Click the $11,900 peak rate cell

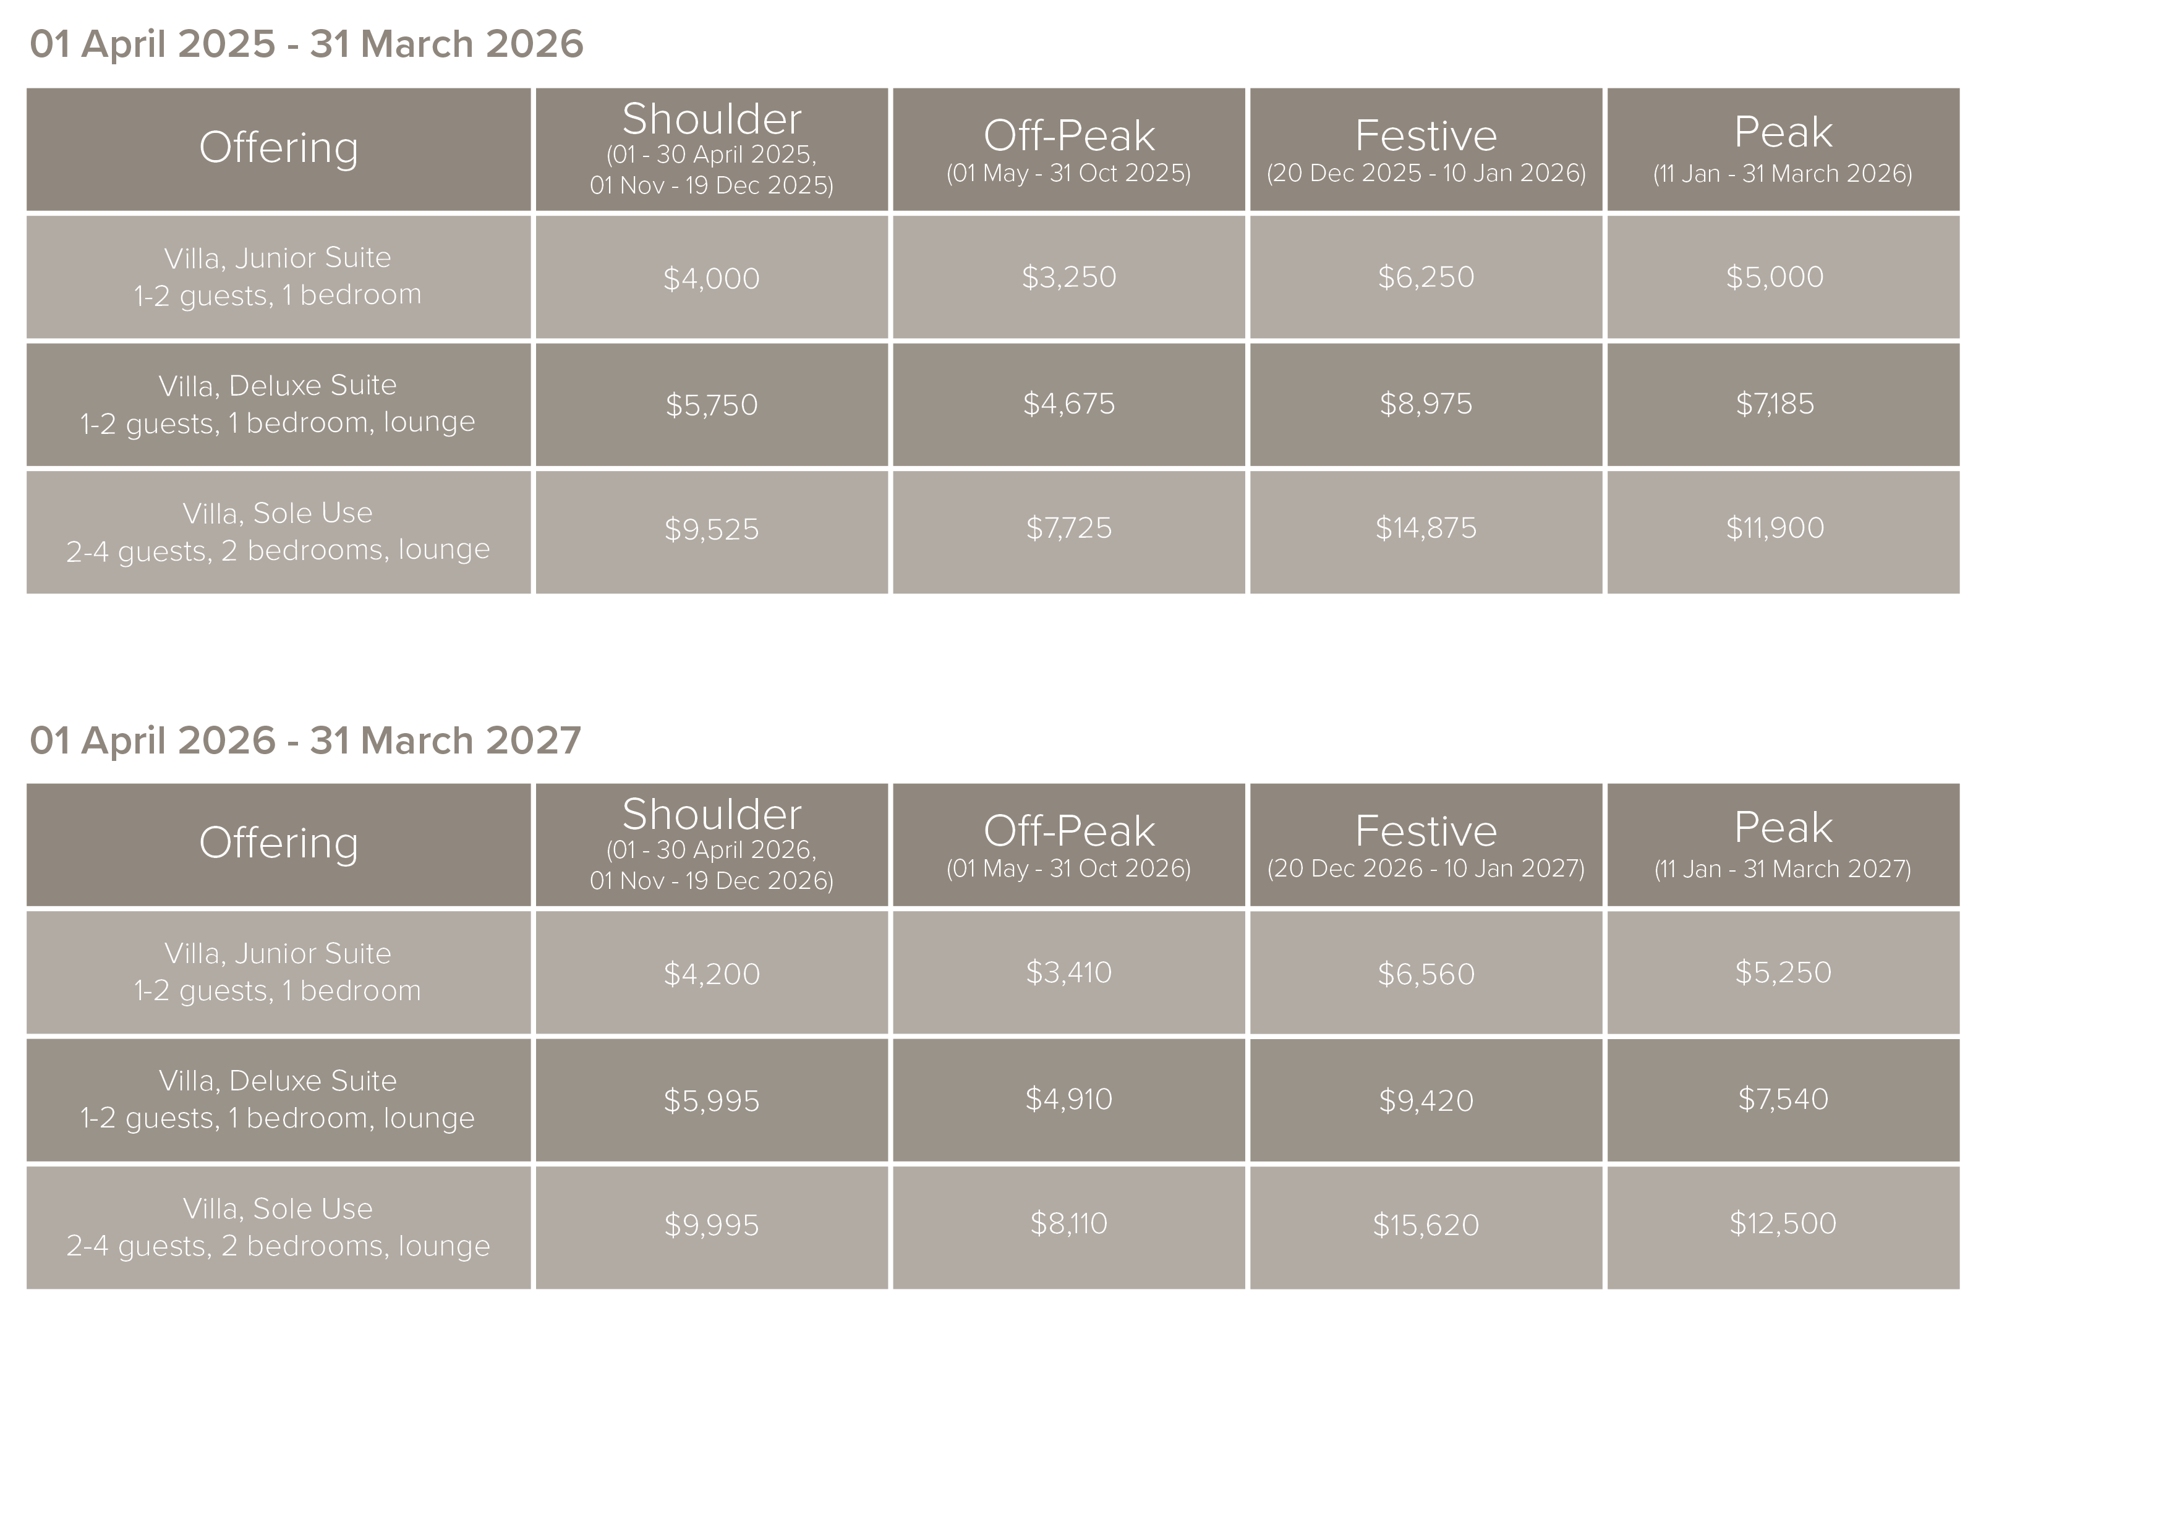pyautogui.click(x=1775, y=528)
